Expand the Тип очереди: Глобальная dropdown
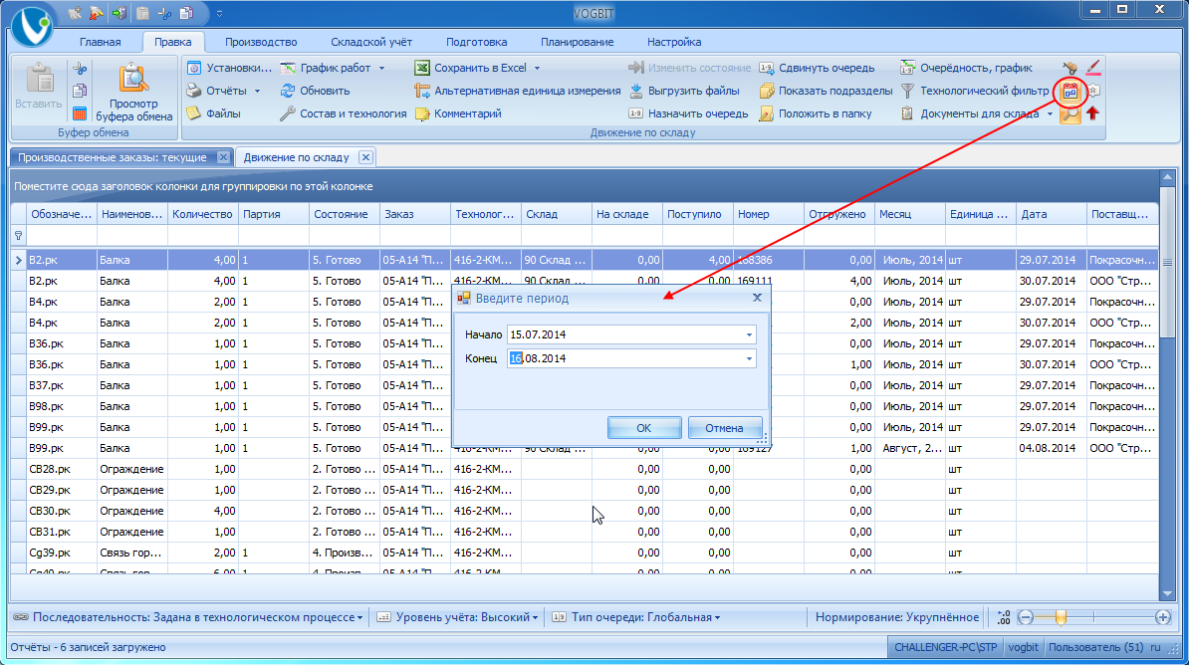The width and height of the screenshot is (1189, 665). pyautogui.click(x=637, y=617)
